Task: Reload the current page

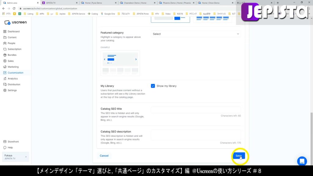Action: point(14,9)
